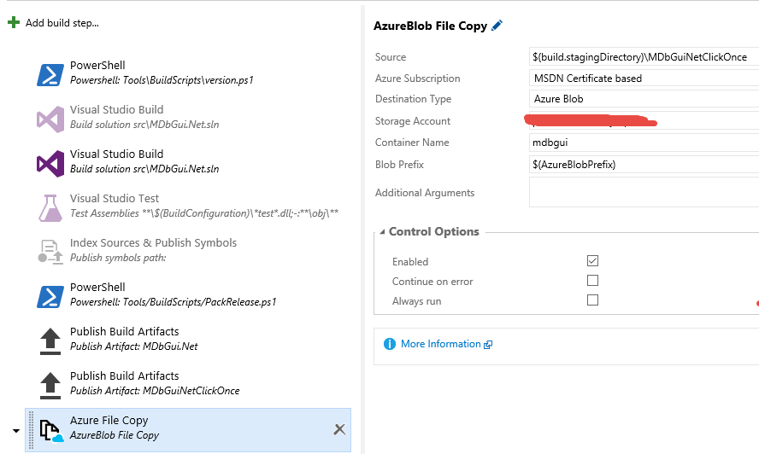759x454 pixels.
Task: Click Add build step... link
Action: [x=62, y=23]
